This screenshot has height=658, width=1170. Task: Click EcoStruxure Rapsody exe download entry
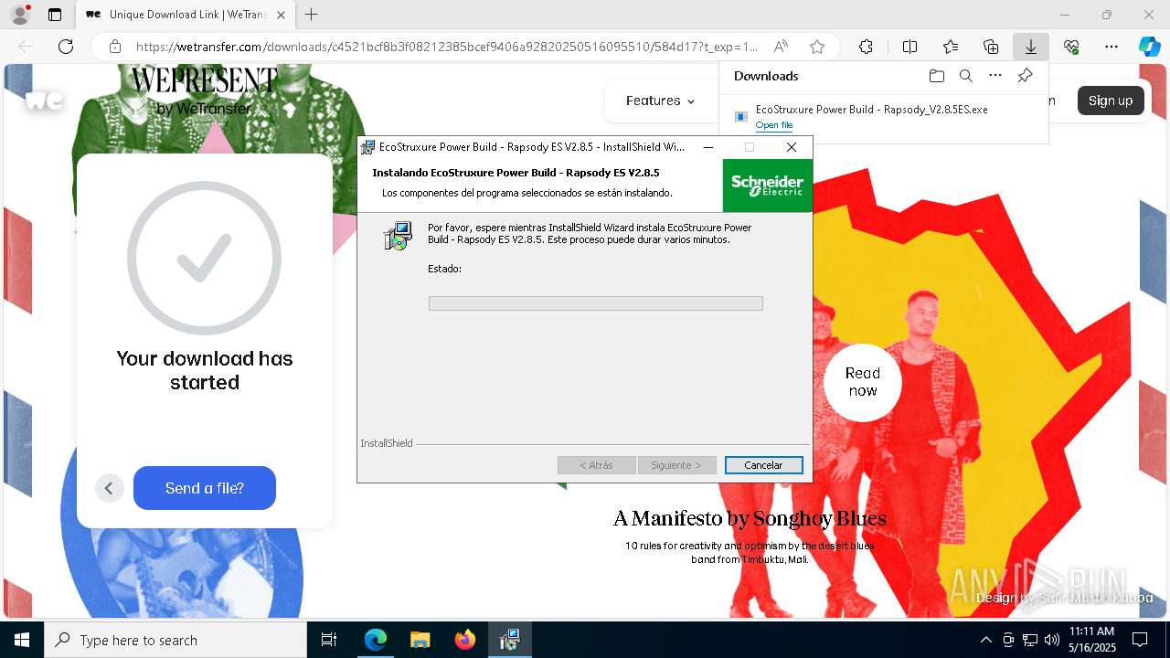point(884,116)
